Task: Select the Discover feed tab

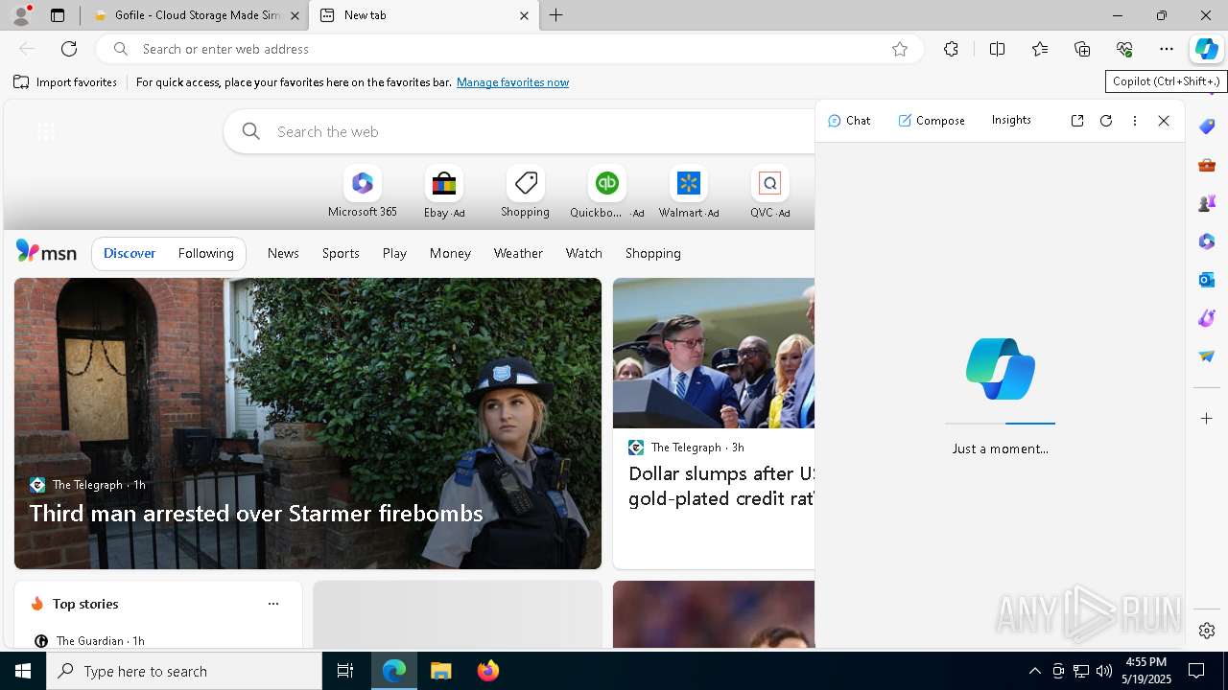Action: (x=130, y=253)
